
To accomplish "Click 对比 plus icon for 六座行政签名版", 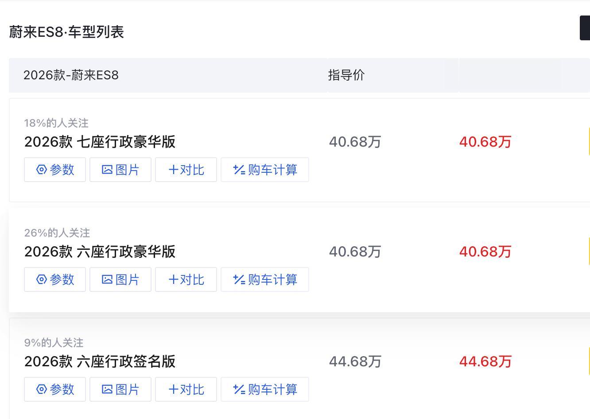I will [174, 389].
